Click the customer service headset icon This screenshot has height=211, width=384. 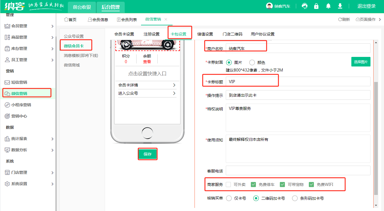(304, 6)
